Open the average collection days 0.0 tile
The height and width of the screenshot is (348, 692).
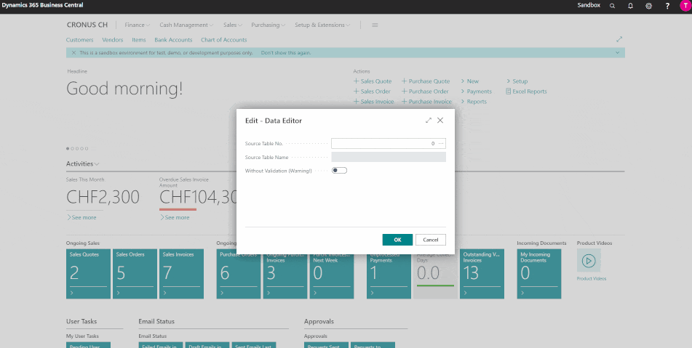(x=435, y=274)
